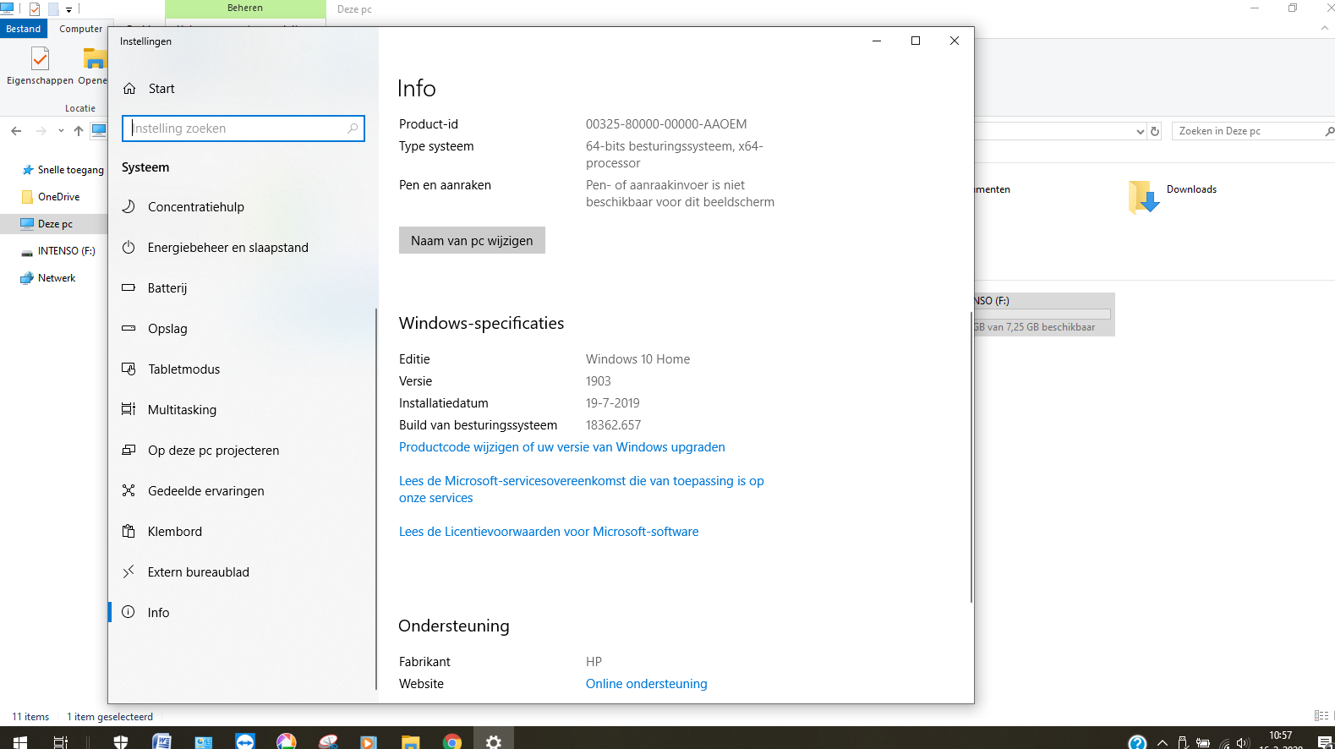Go back in File Explorer
The width and height of the screenshot is (1335, 749).
click(16, 131)
